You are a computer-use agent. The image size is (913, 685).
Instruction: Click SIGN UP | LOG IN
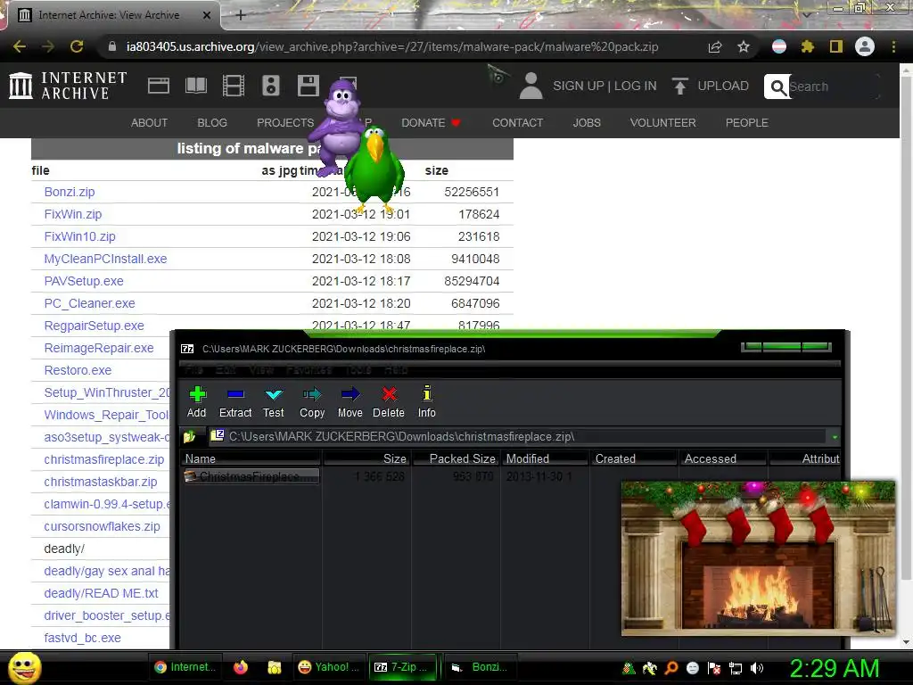coord(605,87)
